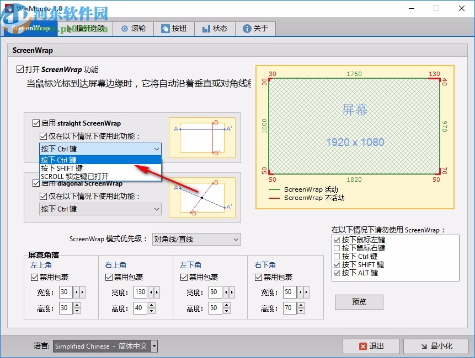Image resolution: width=475 pixels, height=358 pixels.
Task: Uncheck 按下 ALT 键 in exclusion list
Action: tap(337, 273)
